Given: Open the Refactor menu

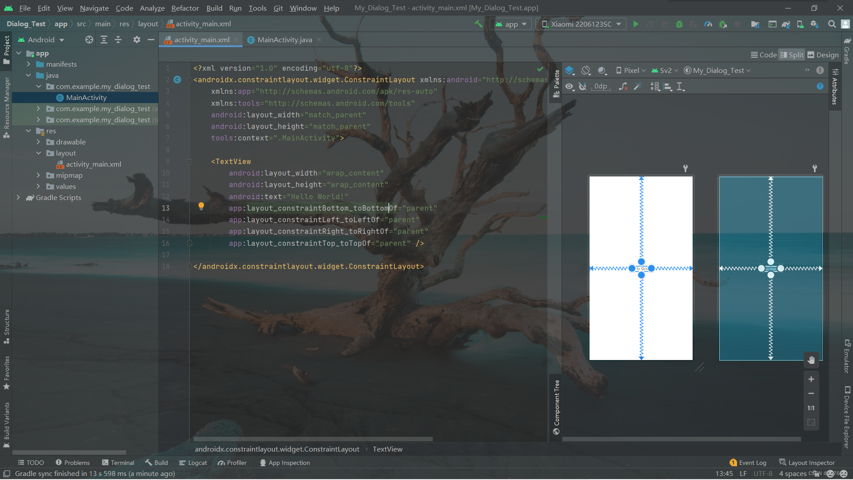Looking at the screenshot, I should coord(185,8).
